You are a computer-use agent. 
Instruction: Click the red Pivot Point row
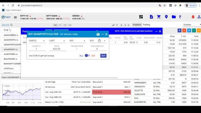(x=111, y=92)
